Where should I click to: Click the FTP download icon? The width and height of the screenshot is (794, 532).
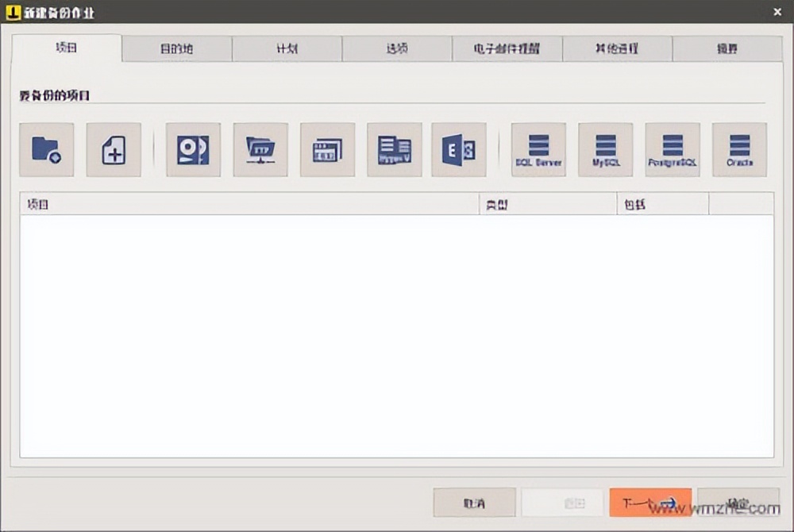pyautogui.click(x=260, y=150)
